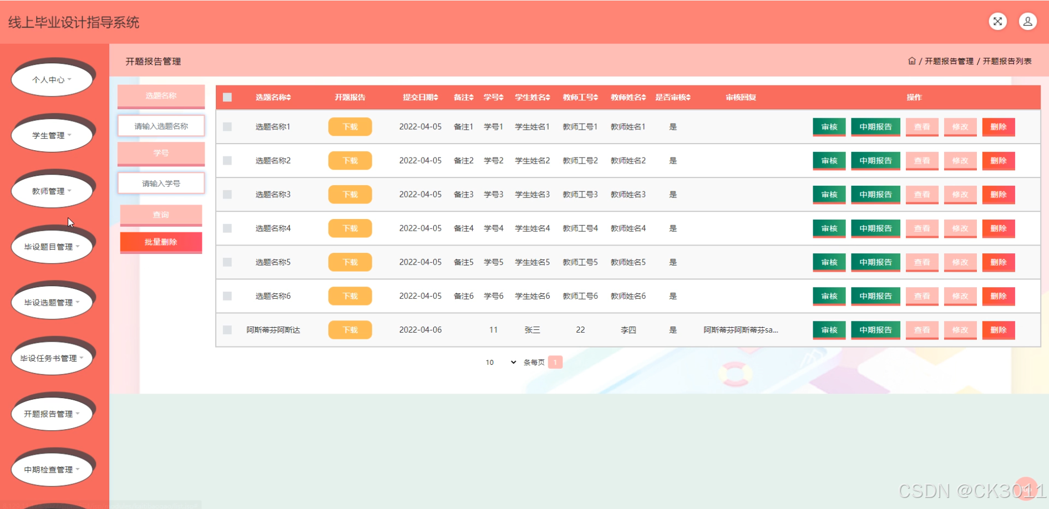Download the report for 选题名称3
The width and height of the screenshot is (1049, 509).
[x=350, y=195]
